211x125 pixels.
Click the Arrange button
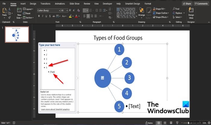141,13
